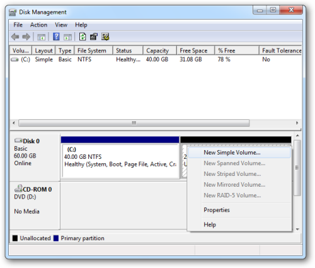
Task: Click the action pane toolbar icon
Action: tap(67, 37)
